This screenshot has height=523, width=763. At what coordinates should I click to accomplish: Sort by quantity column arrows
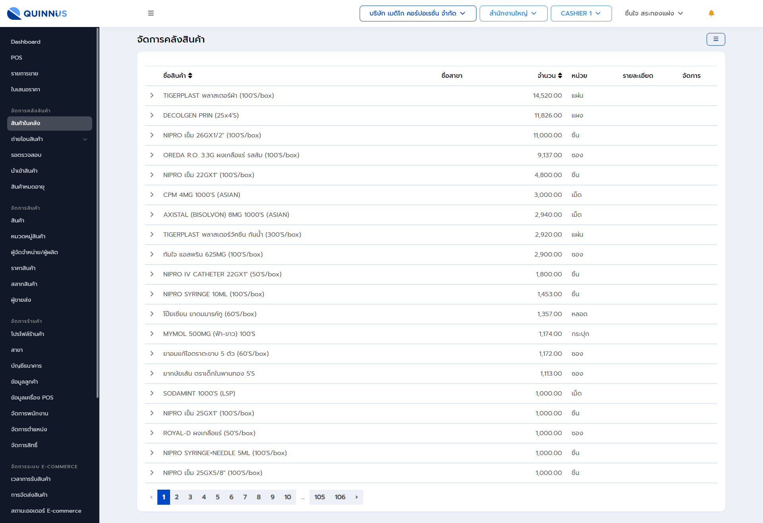click(560, 75)
